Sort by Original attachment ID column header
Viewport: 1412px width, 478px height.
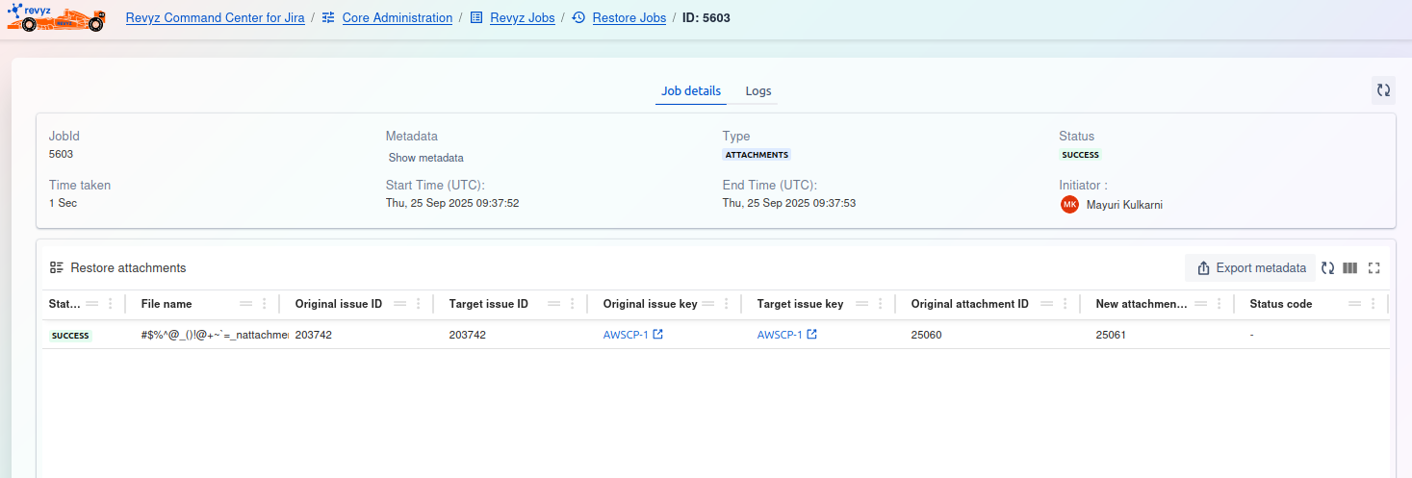click(x=969, y=304)
